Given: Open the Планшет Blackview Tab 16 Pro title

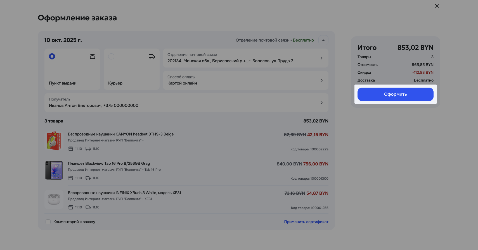Looking at the screenshot, I should [109, 164].
